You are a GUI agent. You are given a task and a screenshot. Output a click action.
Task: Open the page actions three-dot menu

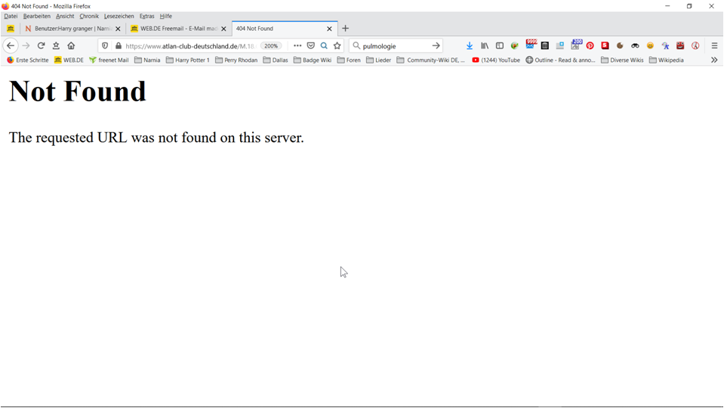click(297, 46)
